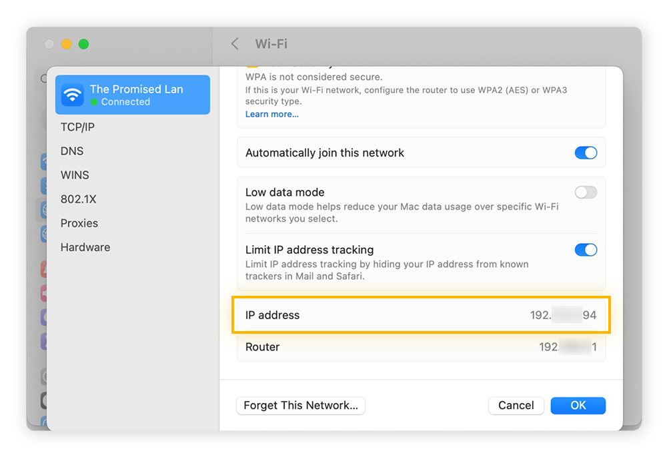The image size is (667, 457).
Task: Enable Low data mode
Action: tap(586, 192)
